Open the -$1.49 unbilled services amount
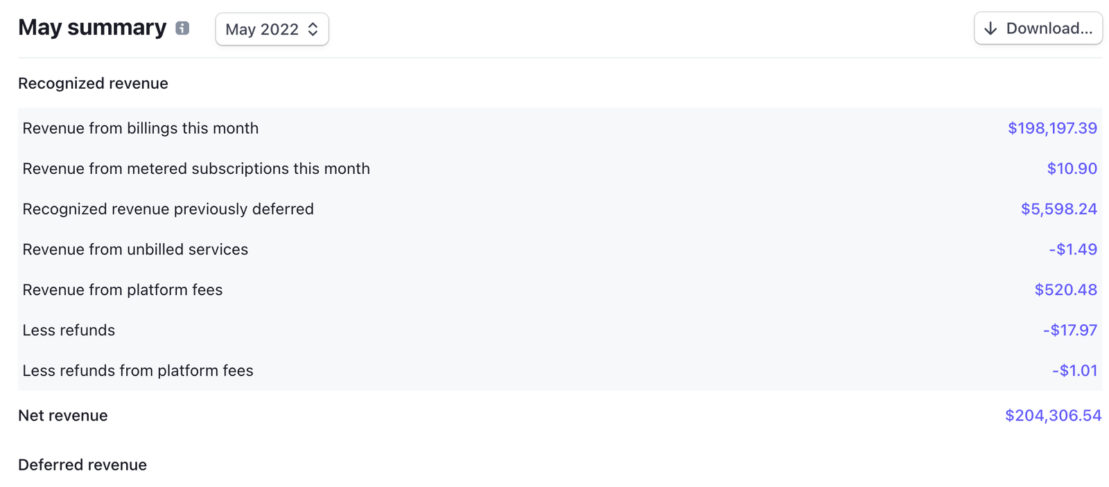 pos(1074,249)
